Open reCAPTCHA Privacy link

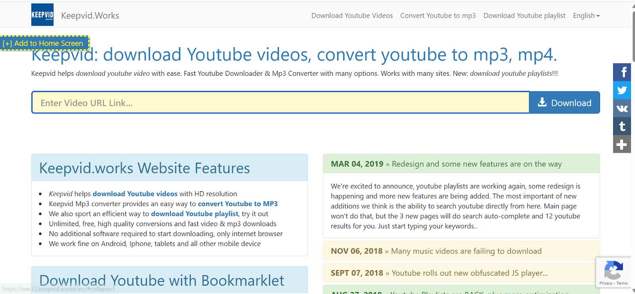606,283
